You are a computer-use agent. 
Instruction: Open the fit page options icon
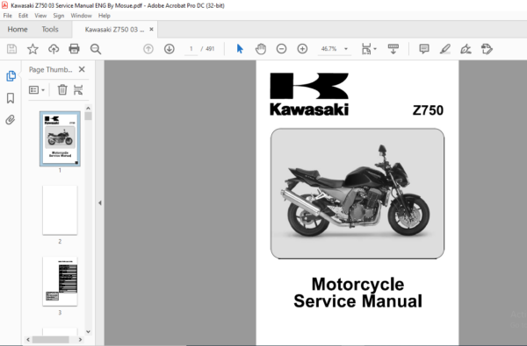tap(366, 49)
